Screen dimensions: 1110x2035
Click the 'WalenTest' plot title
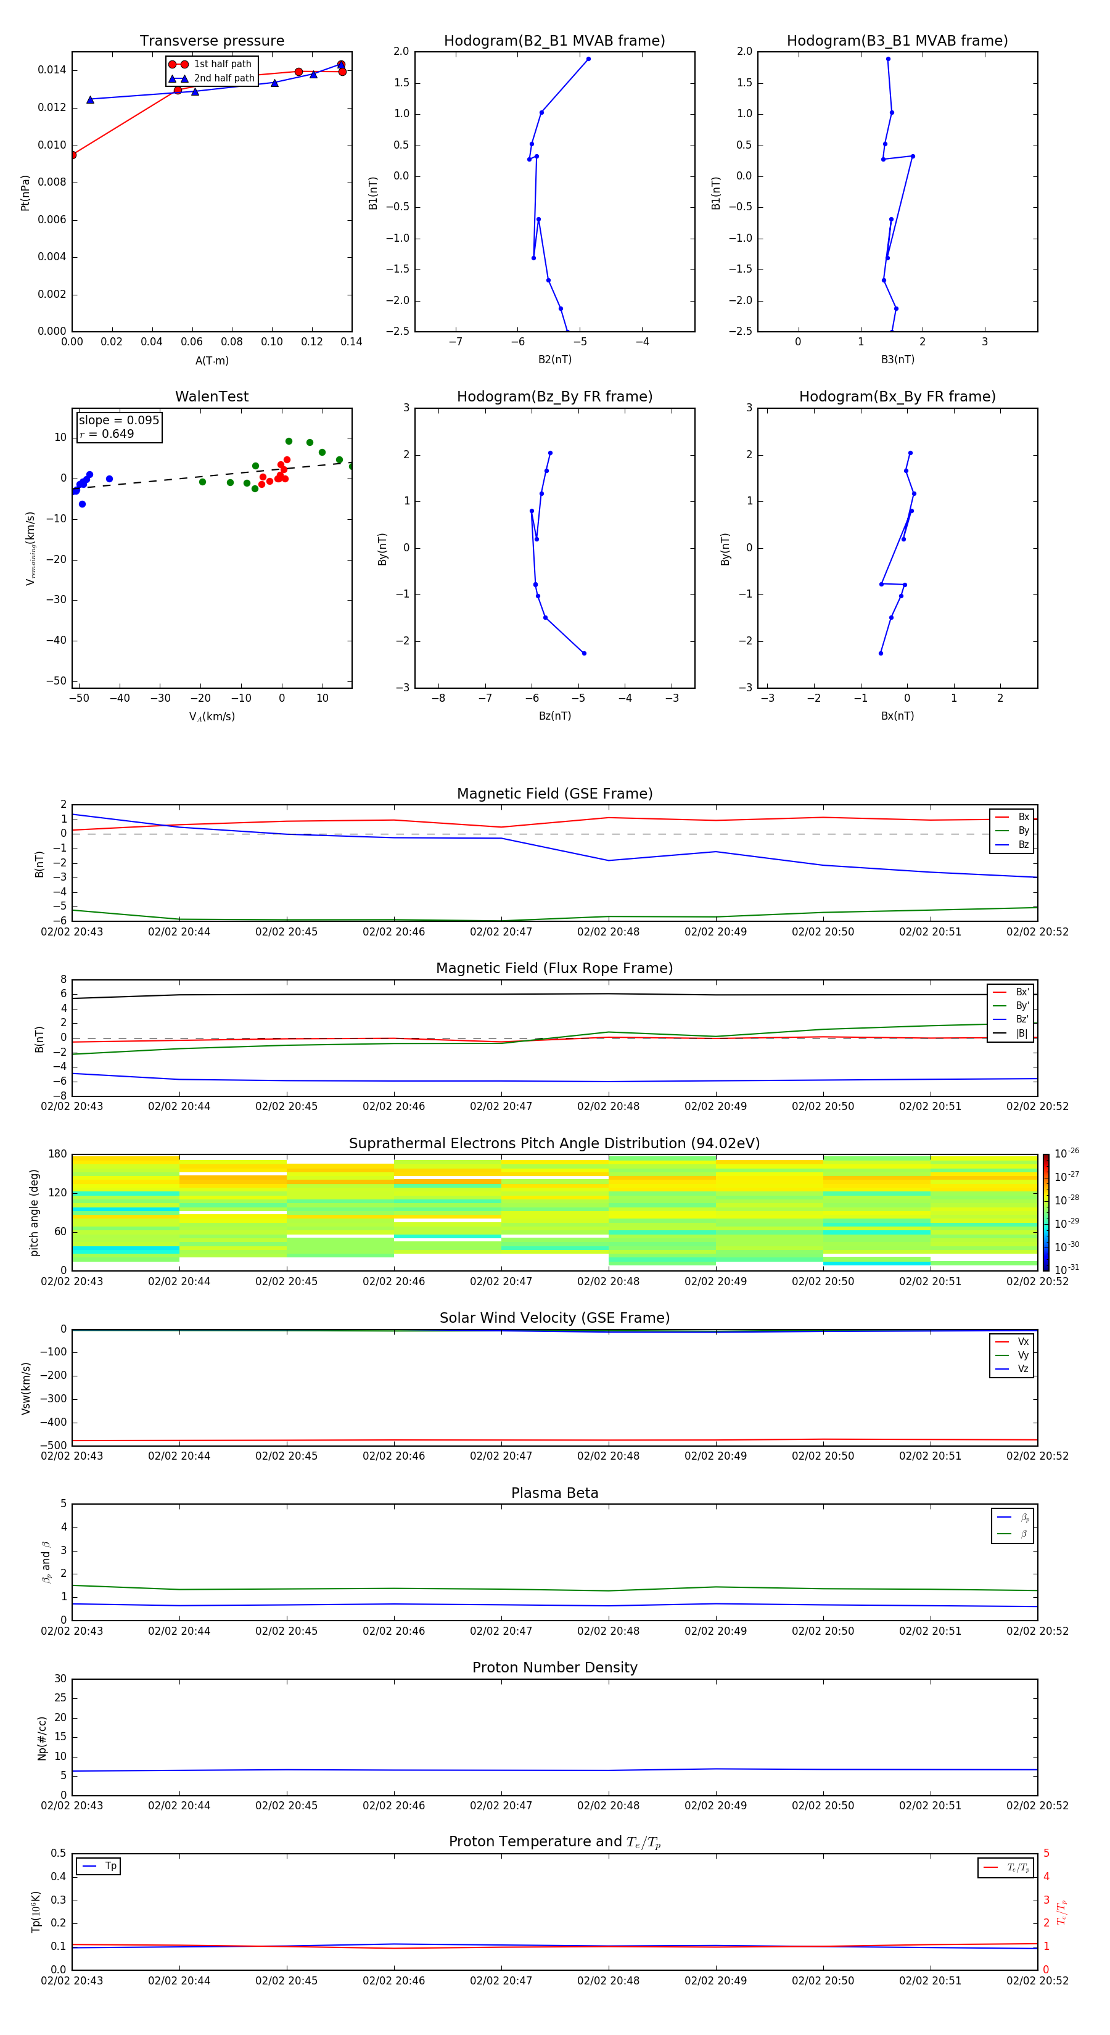212,397
